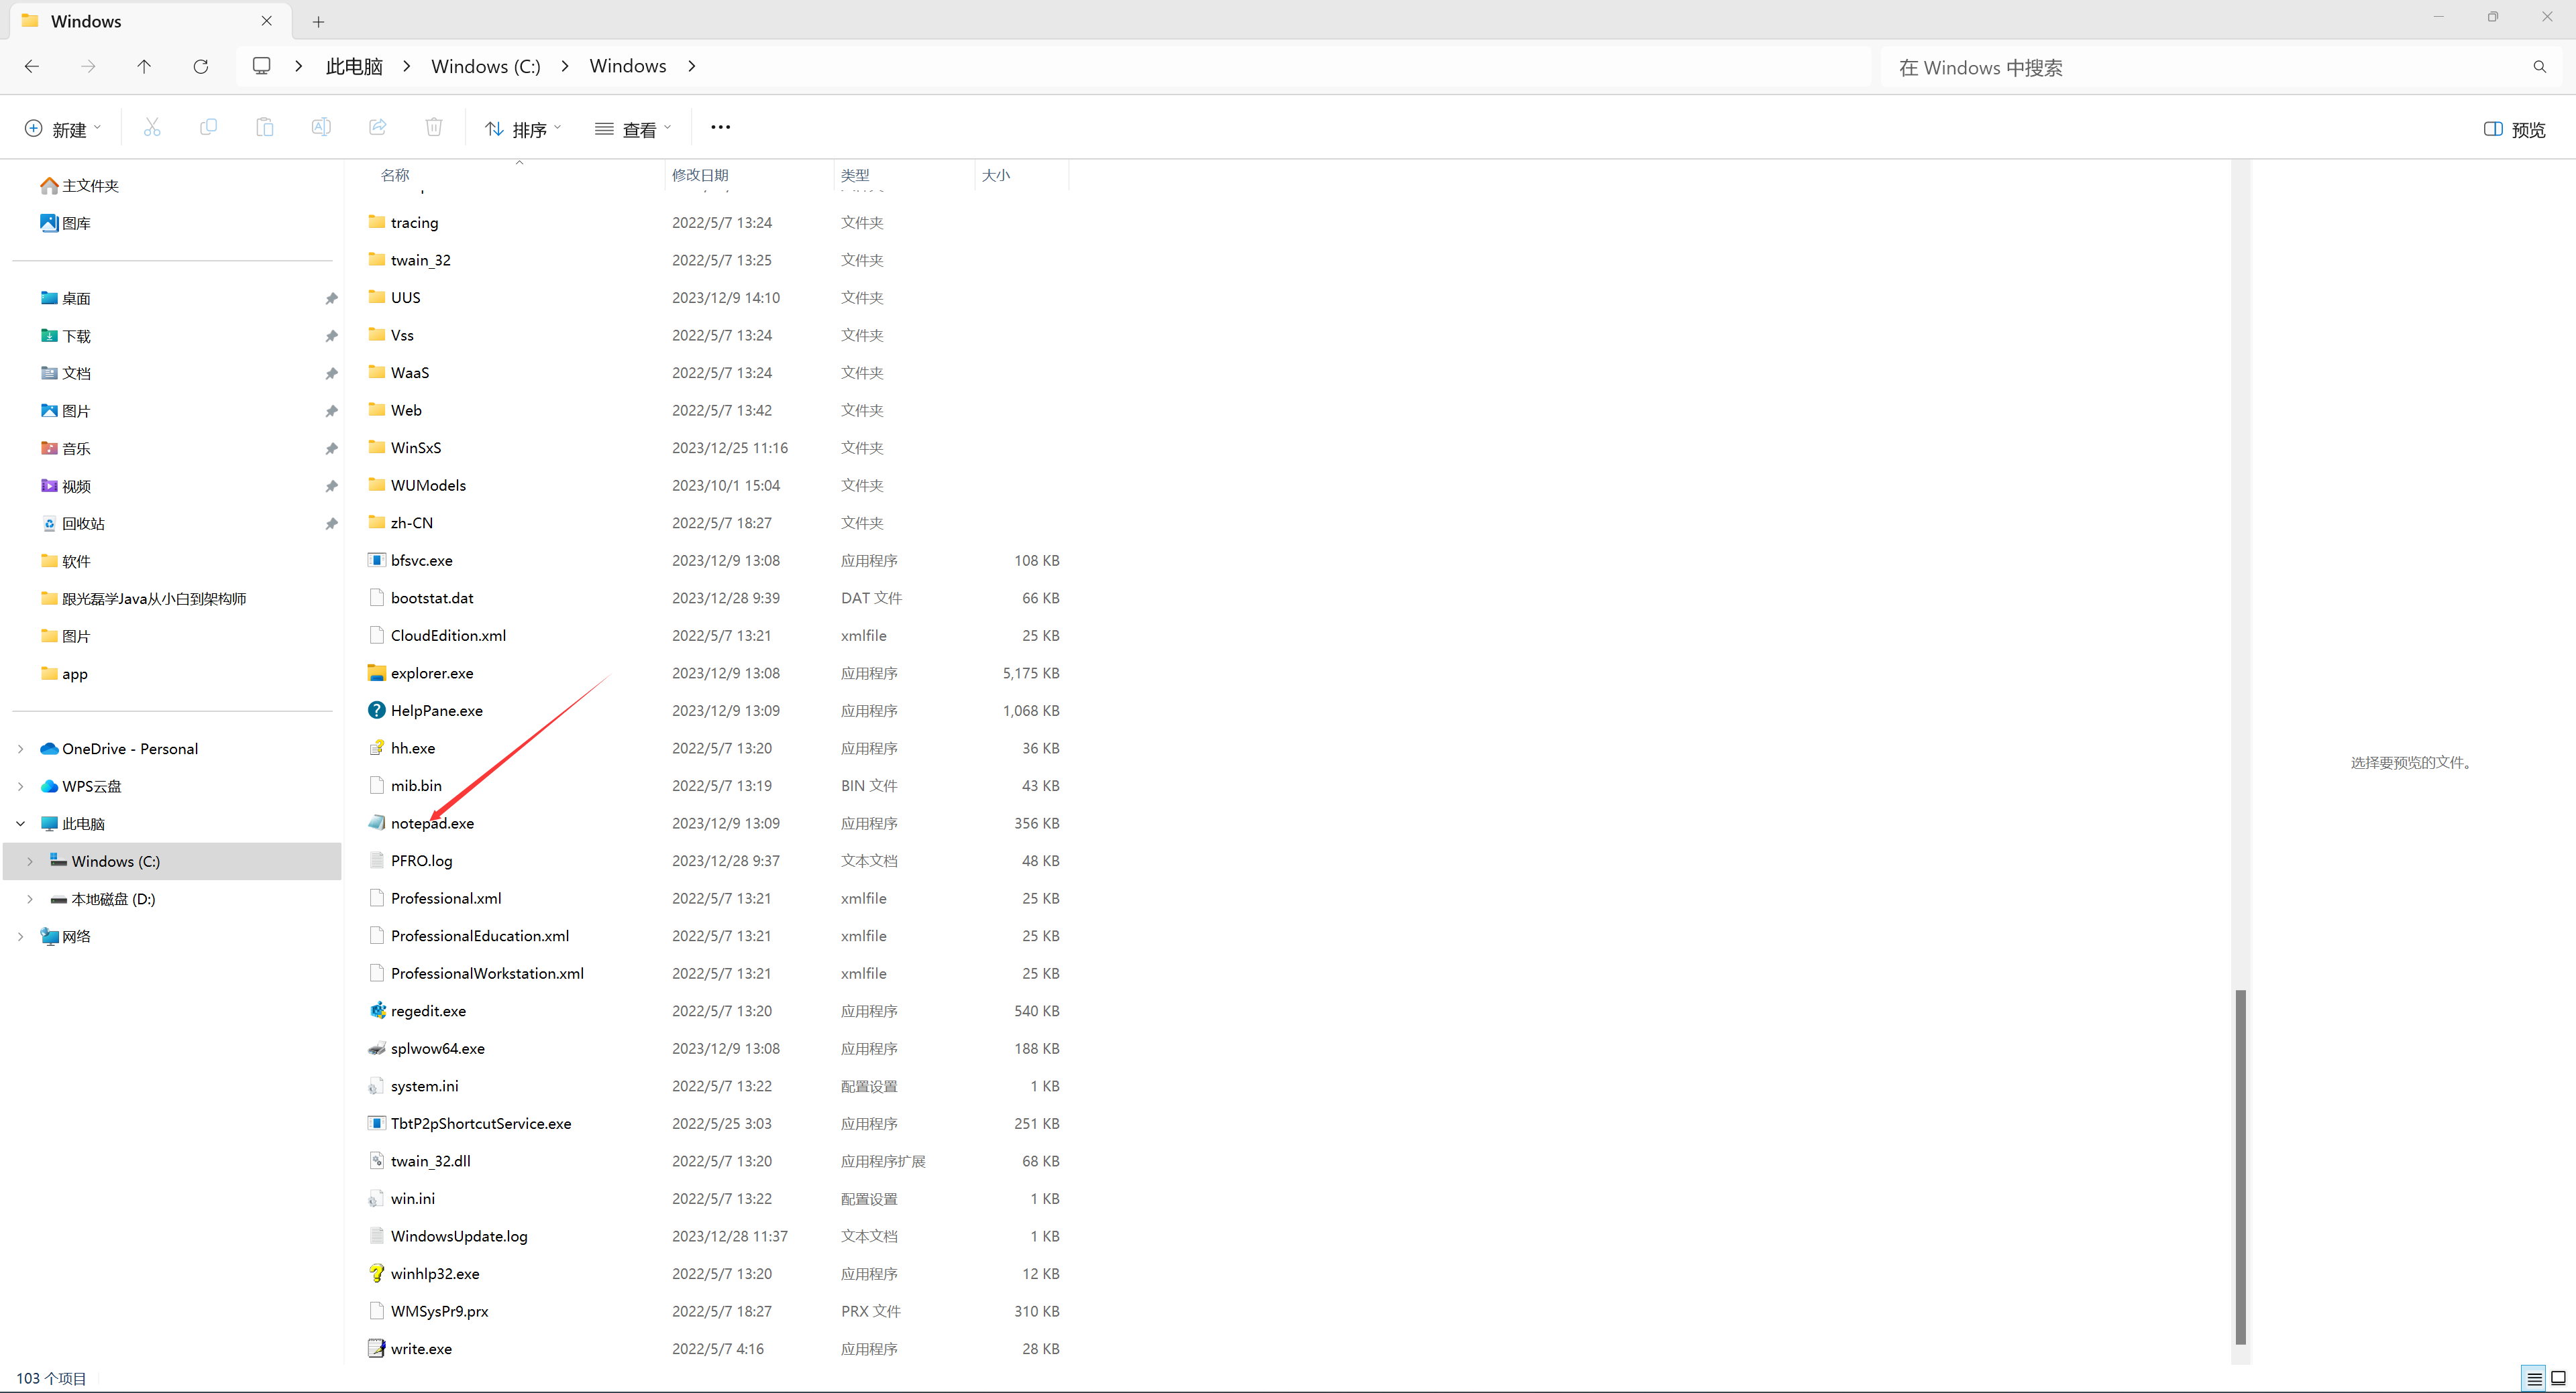Open chevron after Windows in address bar
The height and width of the screenshot is (1393, 2576).
691,66
